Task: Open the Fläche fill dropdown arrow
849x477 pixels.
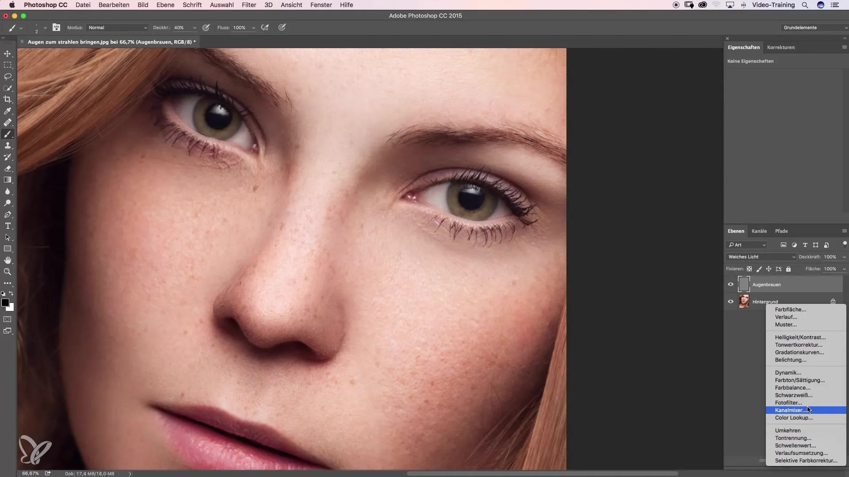Action: 844,269
